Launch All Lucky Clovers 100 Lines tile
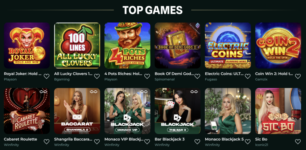Screen dimensions: 306x150 [x=77, y=46]
